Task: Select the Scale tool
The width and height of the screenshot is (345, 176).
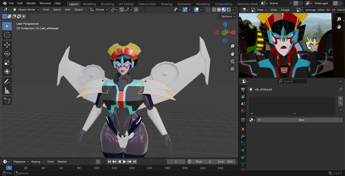Action: pos(7,63)
